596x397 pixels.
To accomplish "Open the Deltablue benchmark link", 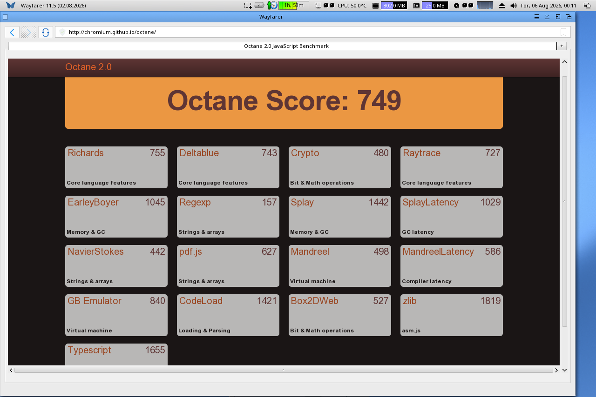I will pos(199,153).
